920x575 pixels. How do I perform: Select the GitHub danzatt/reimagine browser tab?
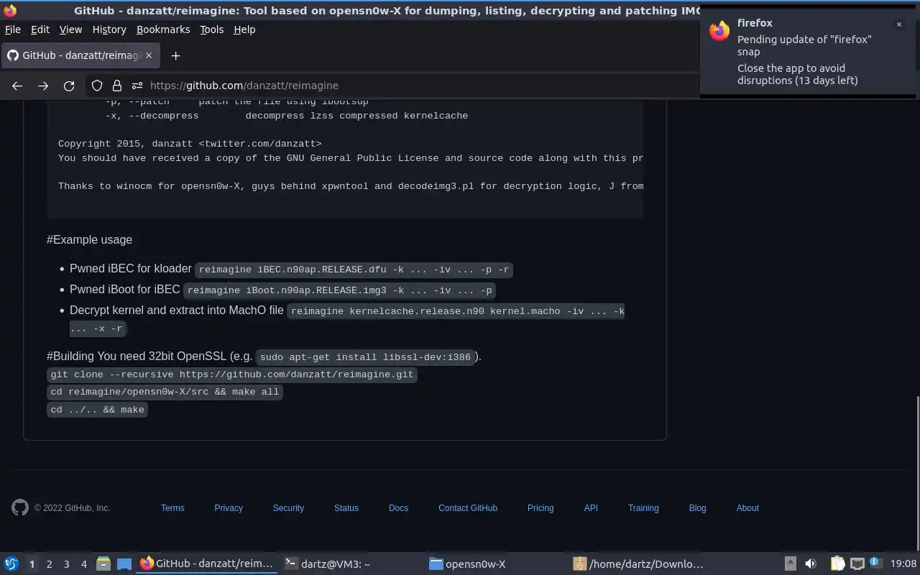80,55
